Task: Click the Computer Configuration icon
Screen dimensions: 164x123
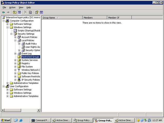Action: (x=7, y=21)
